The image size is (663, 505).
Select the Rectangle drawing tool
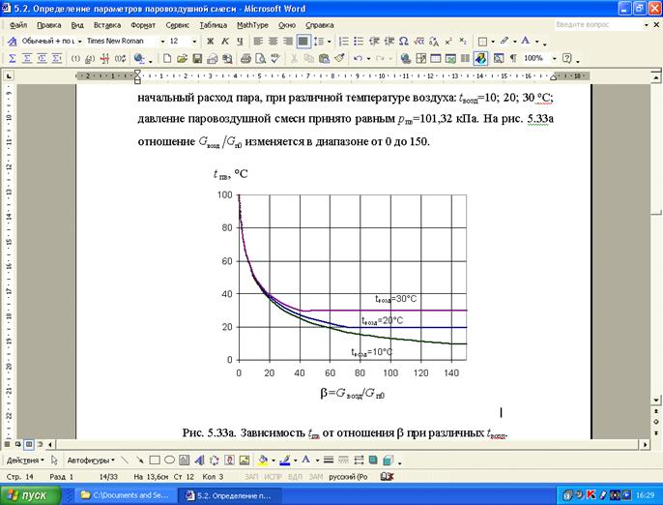pyautogui.click(x=155, y=460)
